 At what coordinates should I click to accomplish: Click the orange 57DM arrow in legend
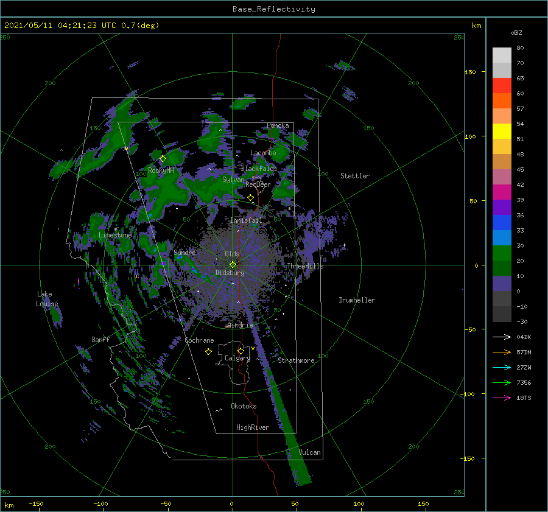click(x=502, y=352)
